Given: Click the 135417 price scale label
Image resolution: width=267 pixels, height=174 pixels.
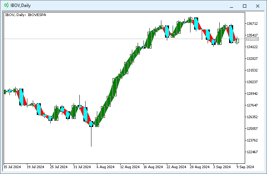Looking at the screenshot, I should coord(252,35).
